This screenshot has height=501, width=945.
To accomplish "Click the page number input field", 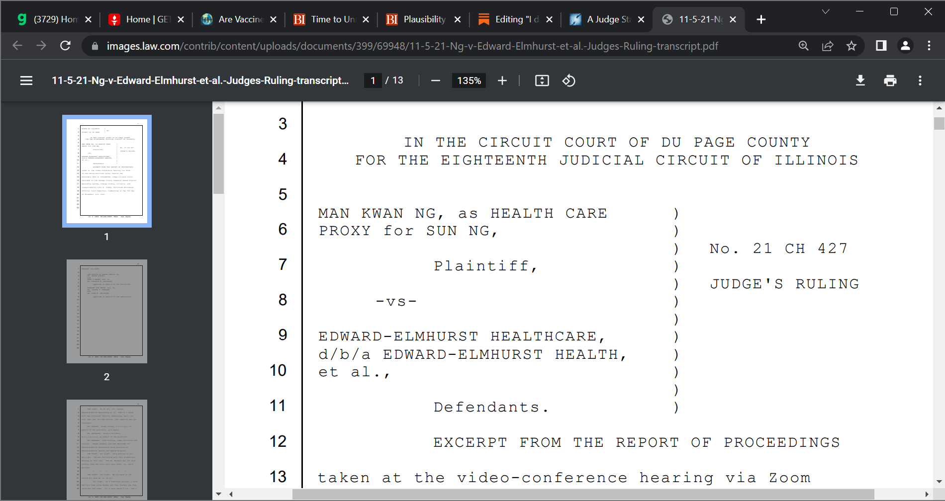I will tap(373, 81).
